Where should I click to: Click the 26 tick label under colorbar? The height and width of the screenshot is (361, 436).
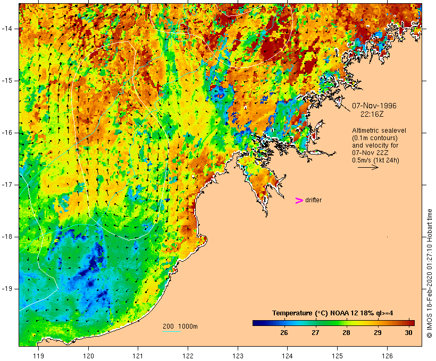(x=284, y=333)
